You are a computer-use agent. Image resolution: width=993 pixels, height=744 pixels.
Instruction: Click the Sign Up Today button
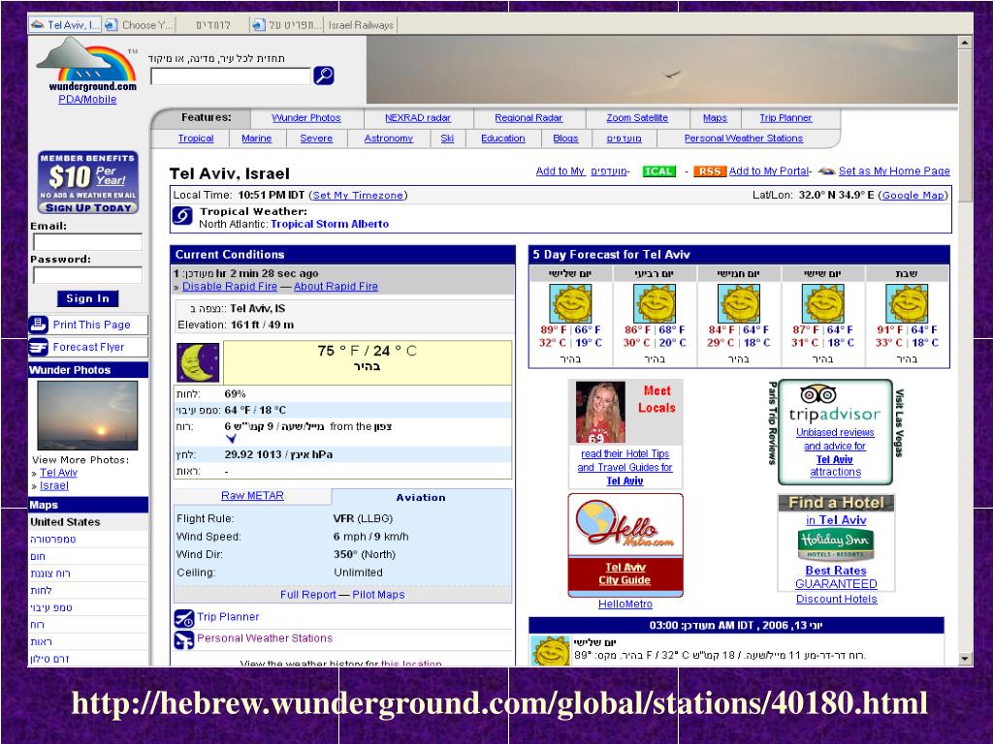[x=88, y=207]
